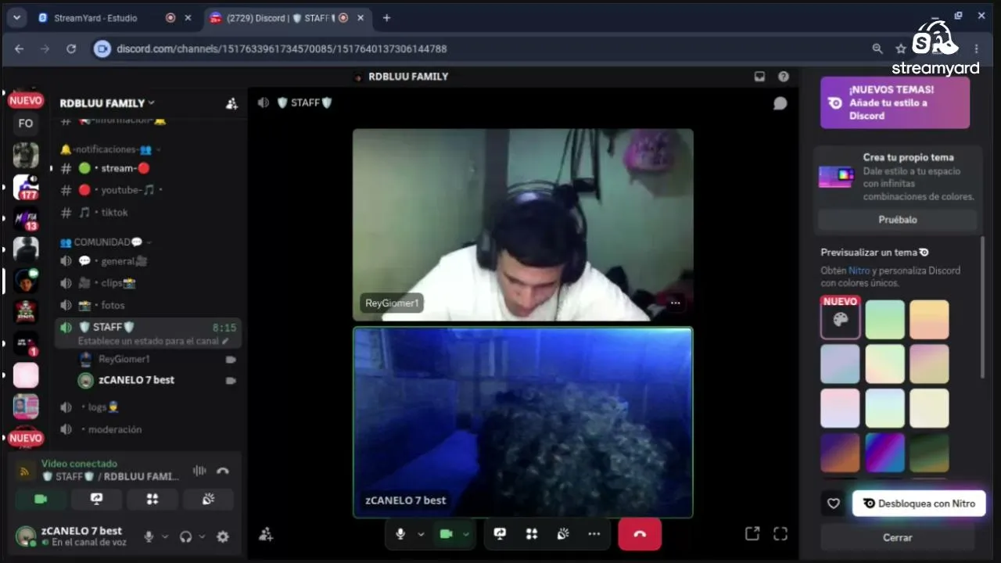Open the more options dots on ReyGiomer1's video
1001x563 pixels.
pyautogui.click(x=676, y=303)
